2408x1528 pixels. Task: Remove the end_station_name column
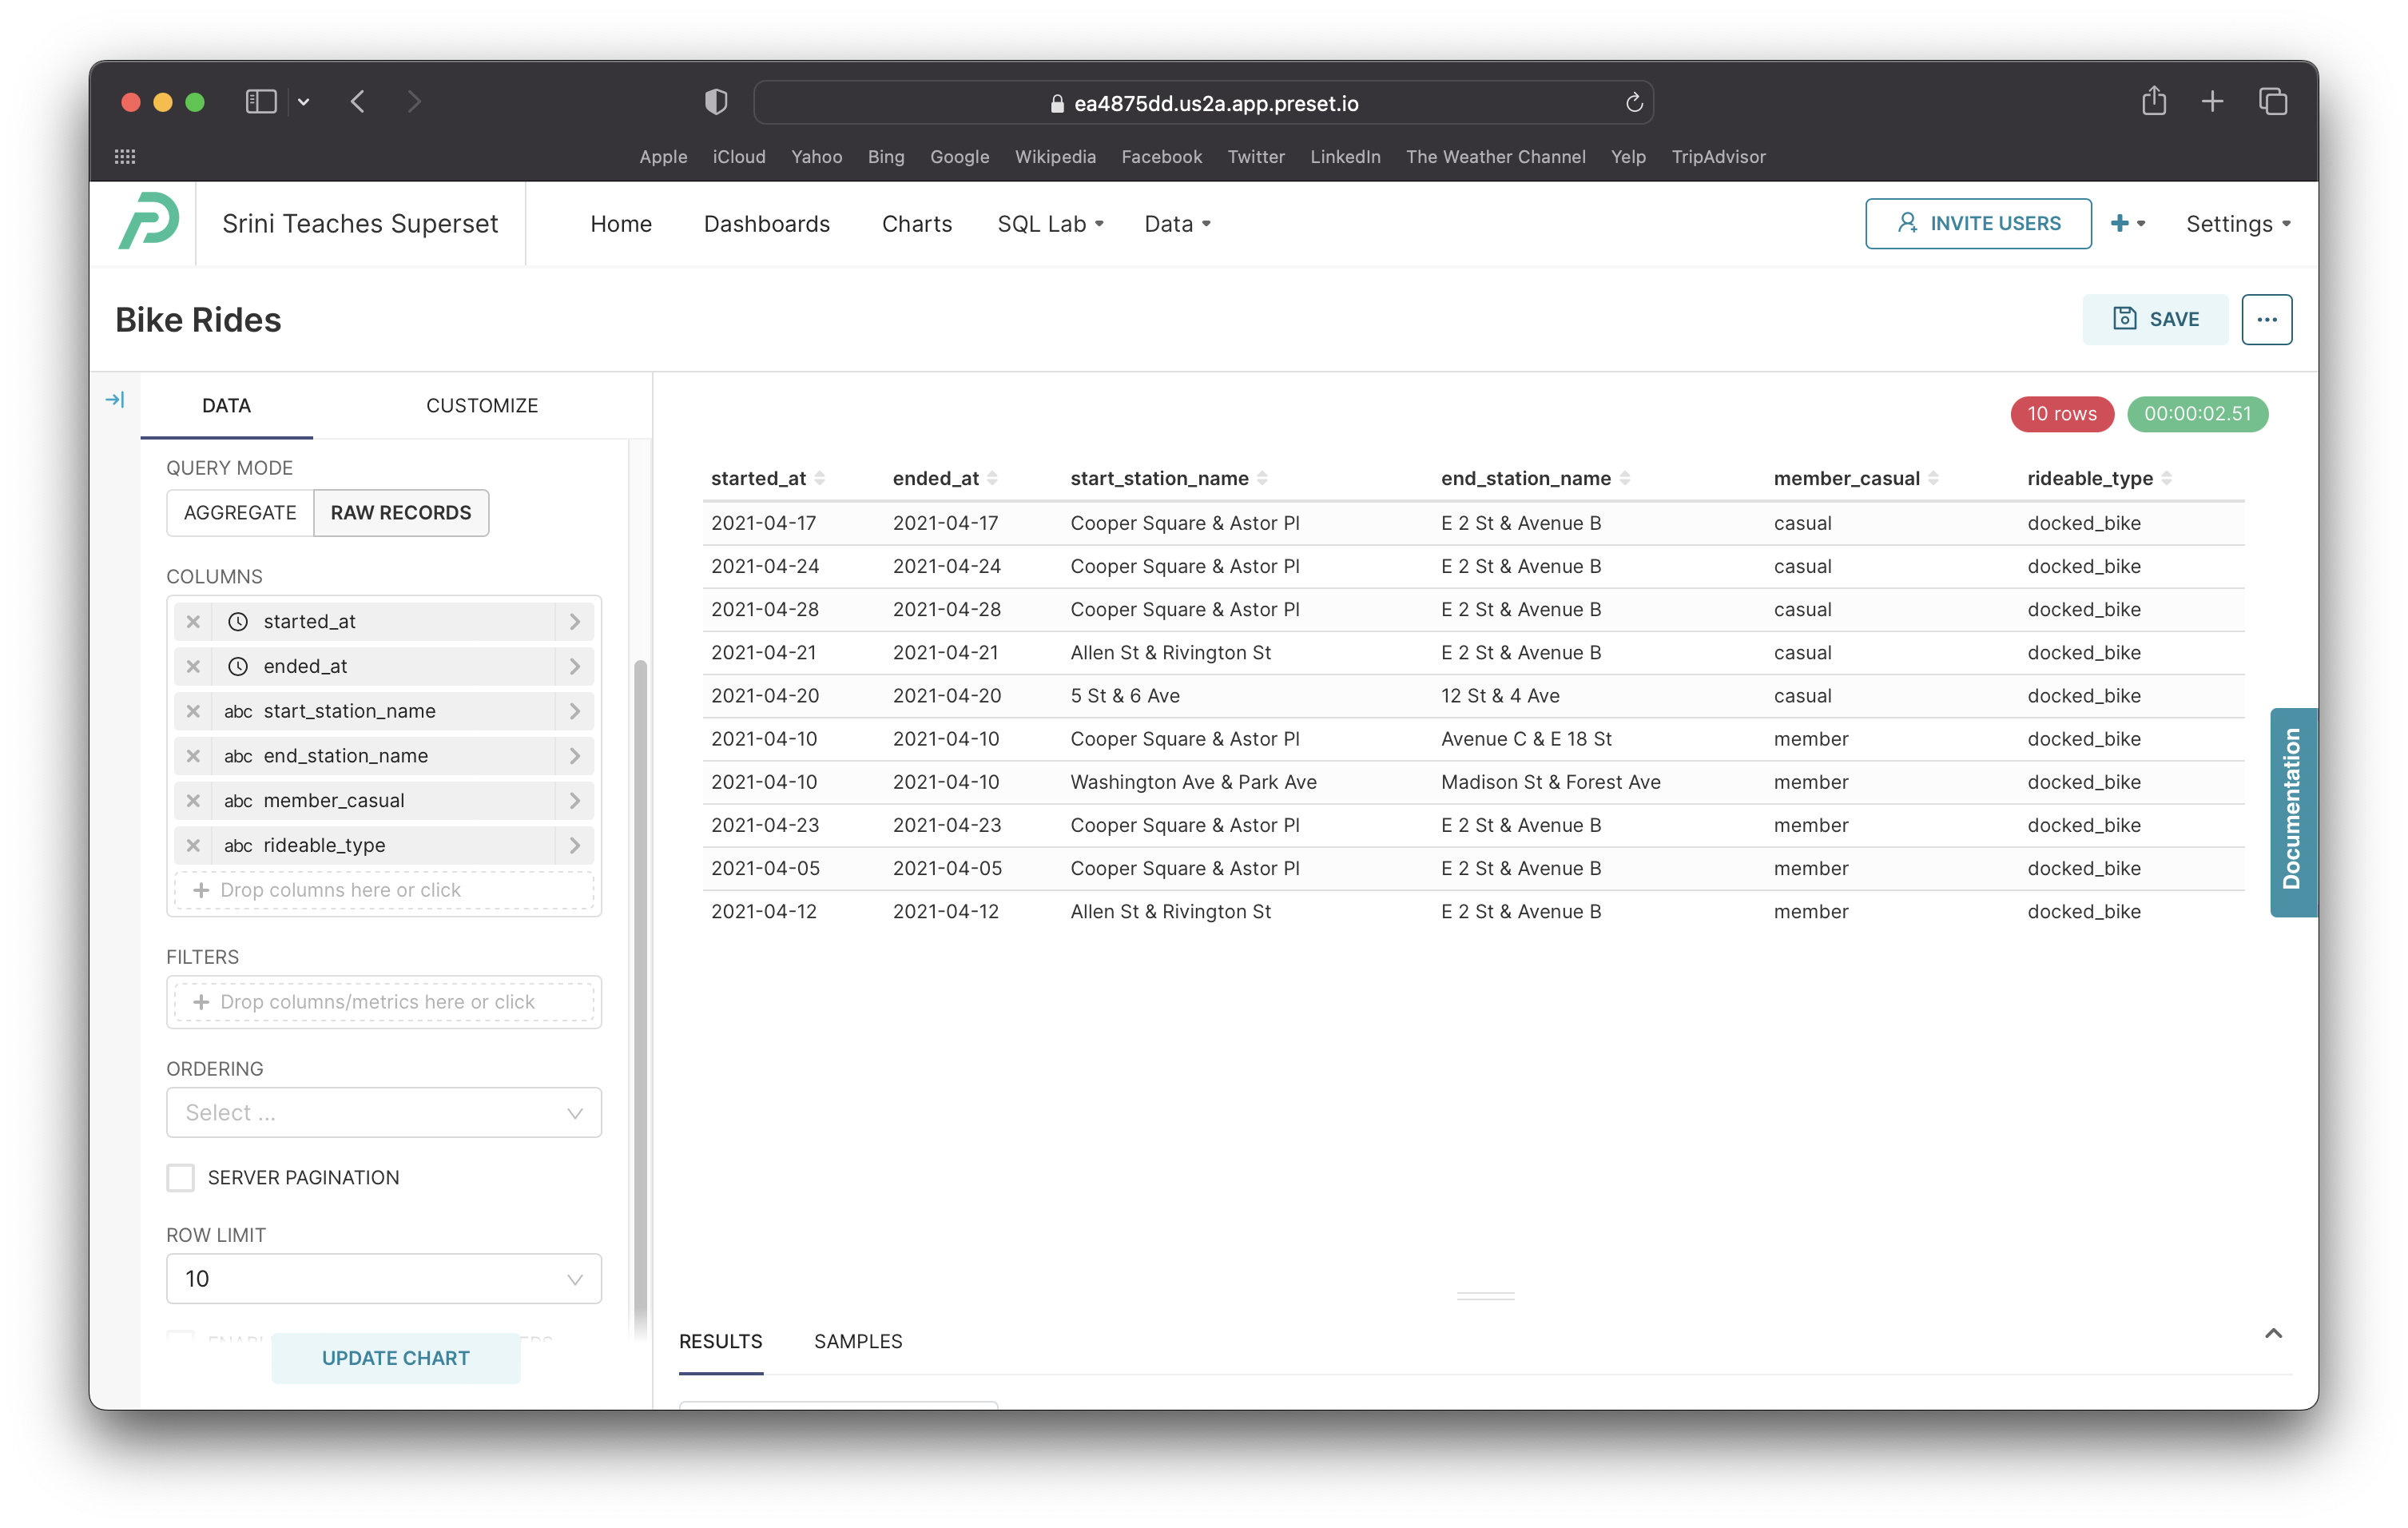click(193, 756)
